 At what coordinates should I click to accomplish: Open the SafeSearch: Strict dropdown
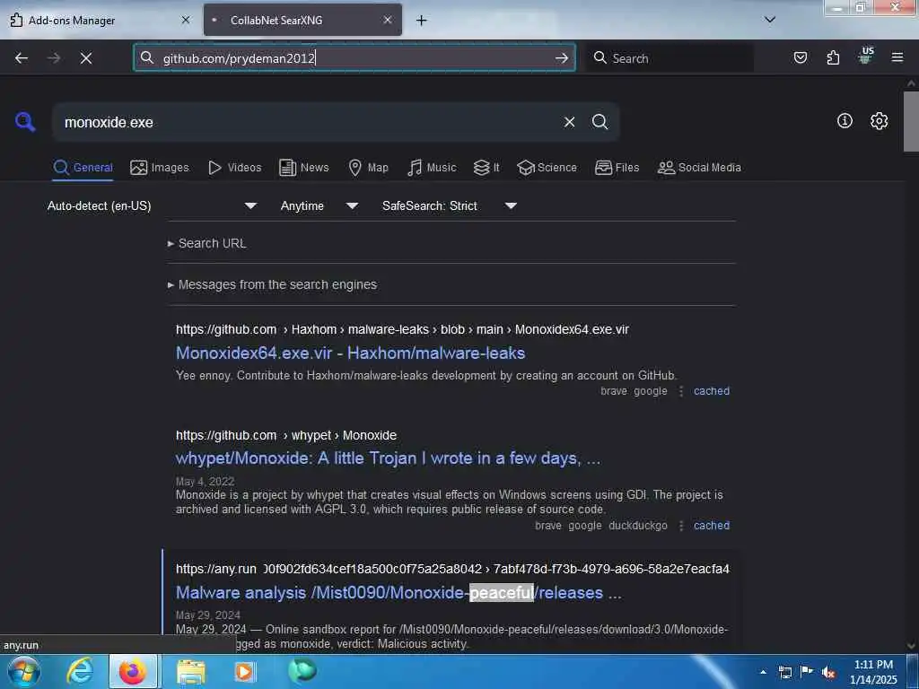pyautogui.click(x=449, y=205)
